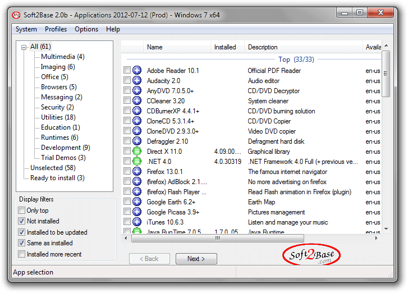408x293 pixels.
Task: Collapse the All (61) tree node
Action: (x=24, y=47)
